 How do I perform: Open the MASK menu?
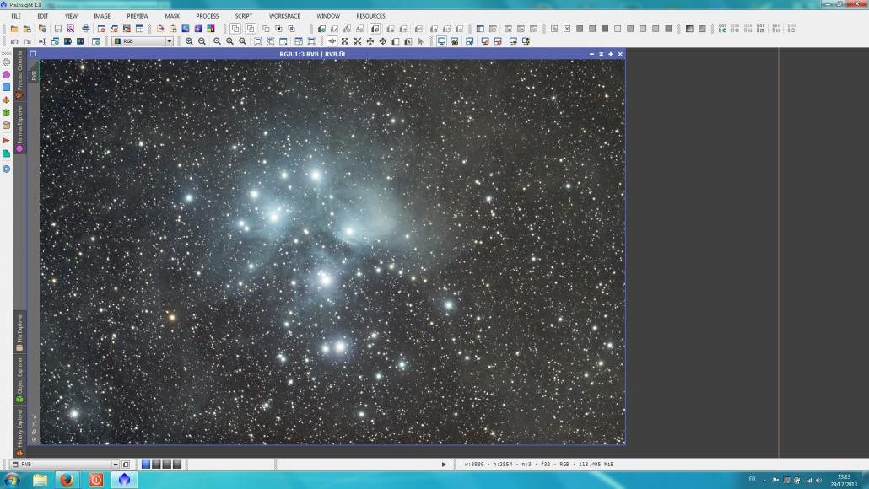tap(172, 16)
